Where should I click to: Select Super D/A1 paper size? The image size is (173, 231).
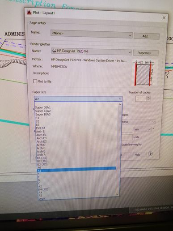coord(43,107)
